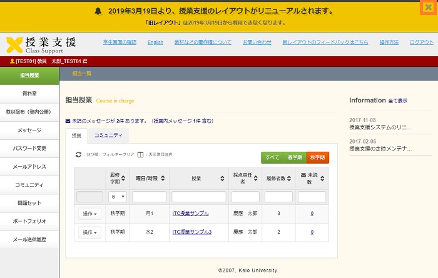Filter courses by 秋学期 button
The width and height of the screenshot is (438, 278).
coord(317,157)
